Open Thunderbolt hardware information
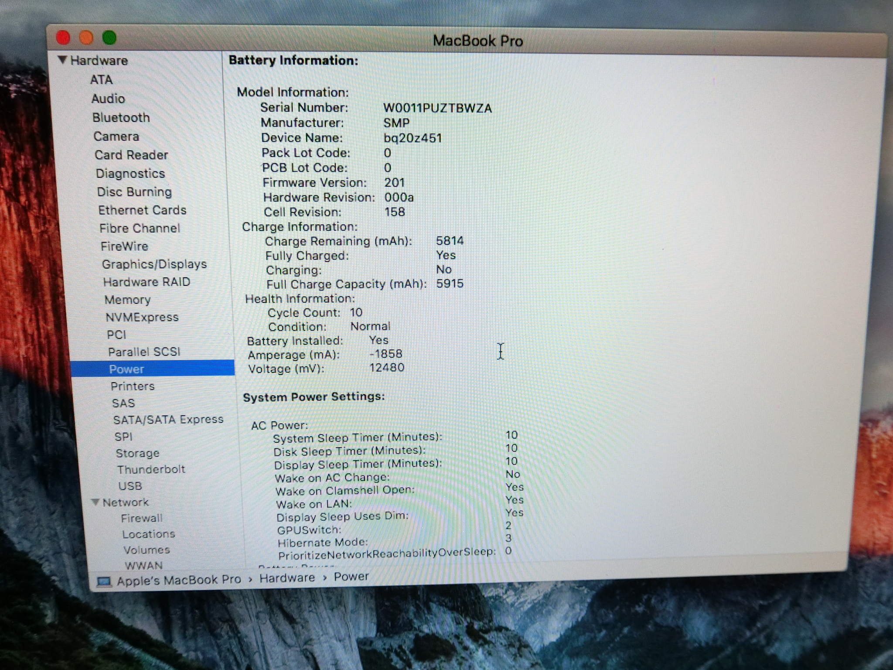 pyautogui.click(x=151, y=470)
